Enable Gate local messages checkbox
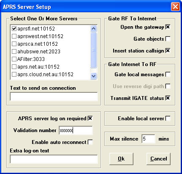This screenshot has height=174, width=182. tap(168, 75)
